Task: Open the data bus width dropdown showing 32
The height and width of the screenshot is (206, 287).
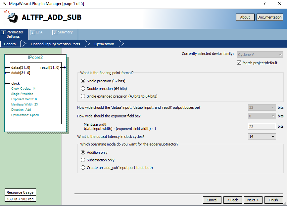Action: 262,107
